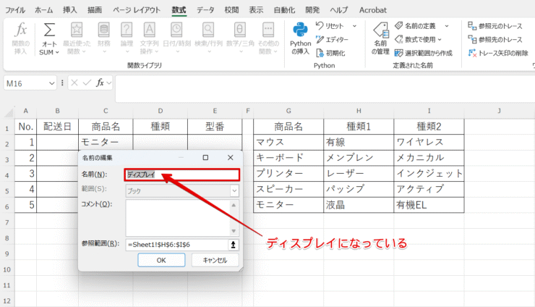Click the AutoSum (オートSUM) sigma icon
This screenshot has width=535, height=307.
pyautogui.click(x=49, y=31)
